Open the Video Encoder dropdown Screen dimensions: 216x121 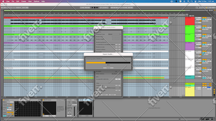[x=114, y=88]
